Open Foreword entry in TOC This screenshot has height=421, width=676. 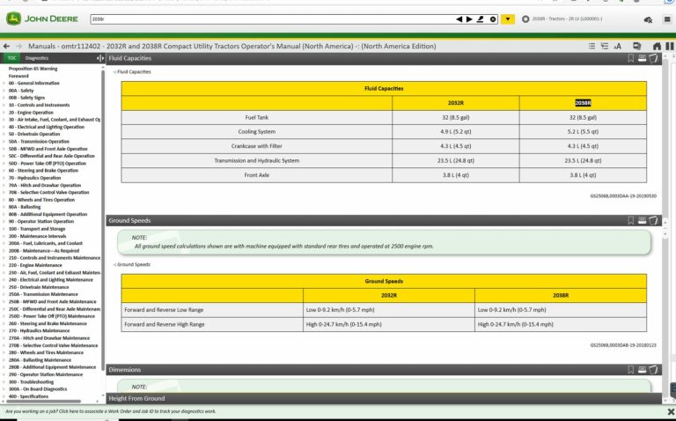pos(18,76)
